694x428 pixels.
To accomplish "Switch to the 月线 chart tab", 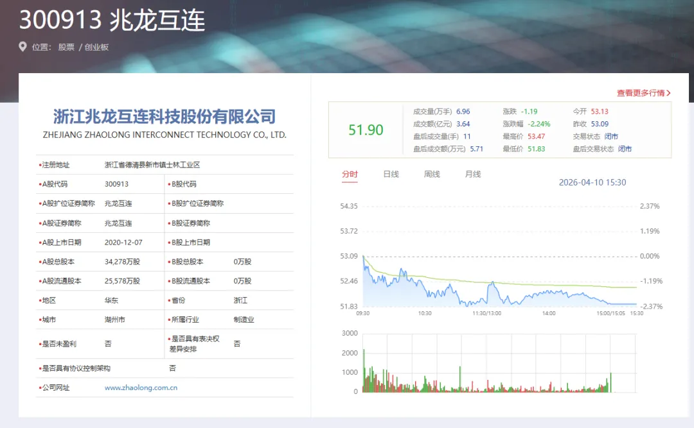I will tap(473, 174).
